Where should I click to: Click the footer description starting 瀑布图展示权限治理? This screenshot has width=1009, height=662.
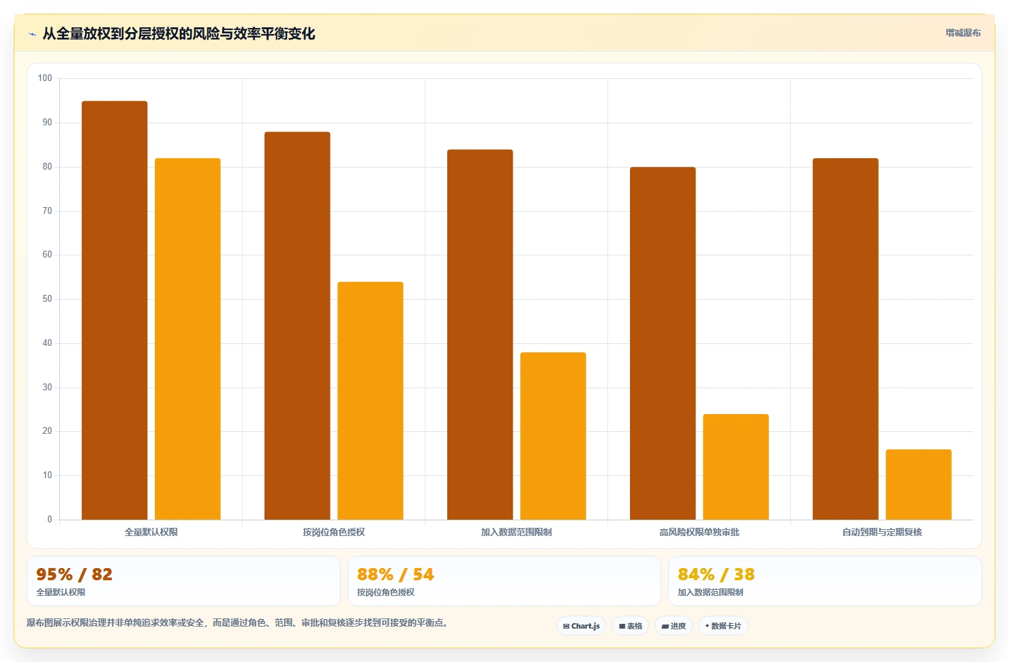pyautogui.click(x=239, y=622)
